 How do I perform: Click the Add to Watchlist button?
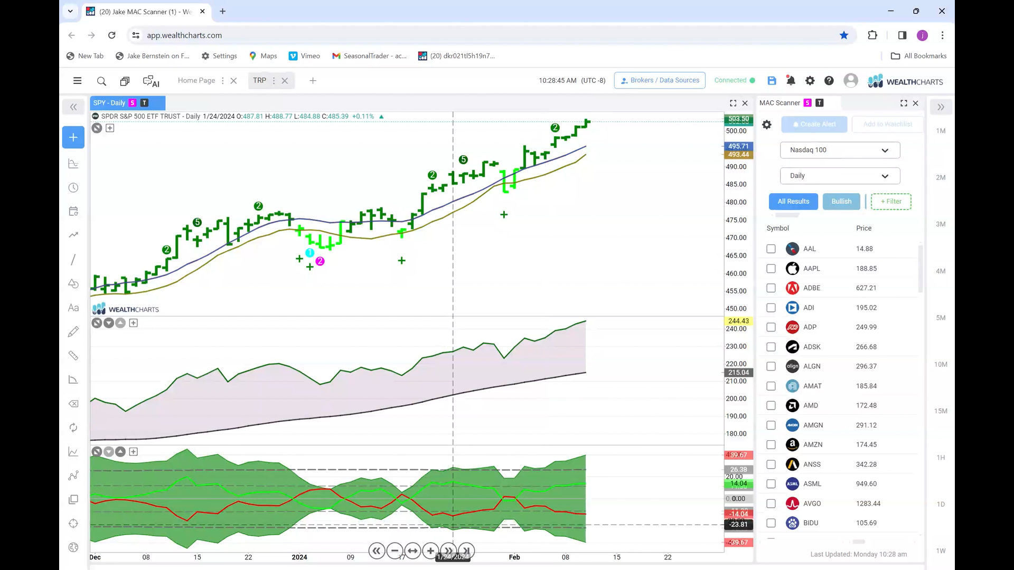pyautogui.click(x=888, y=125)
